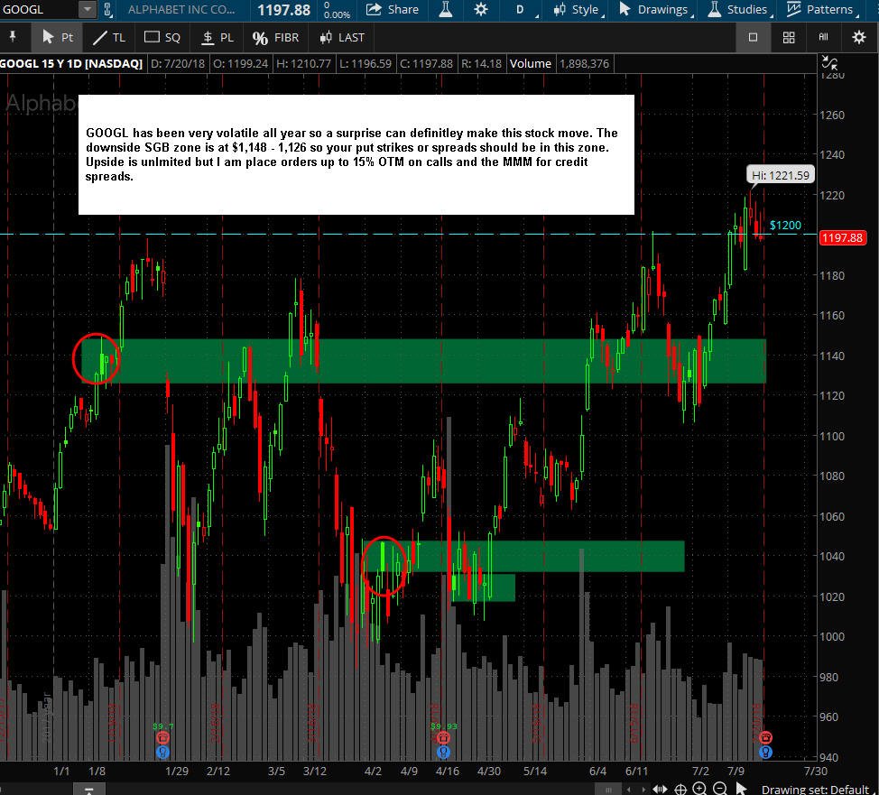Screen dimensions: 879x795
Task: Click the zoom out magnifier icon
Action: pos(720,789)
